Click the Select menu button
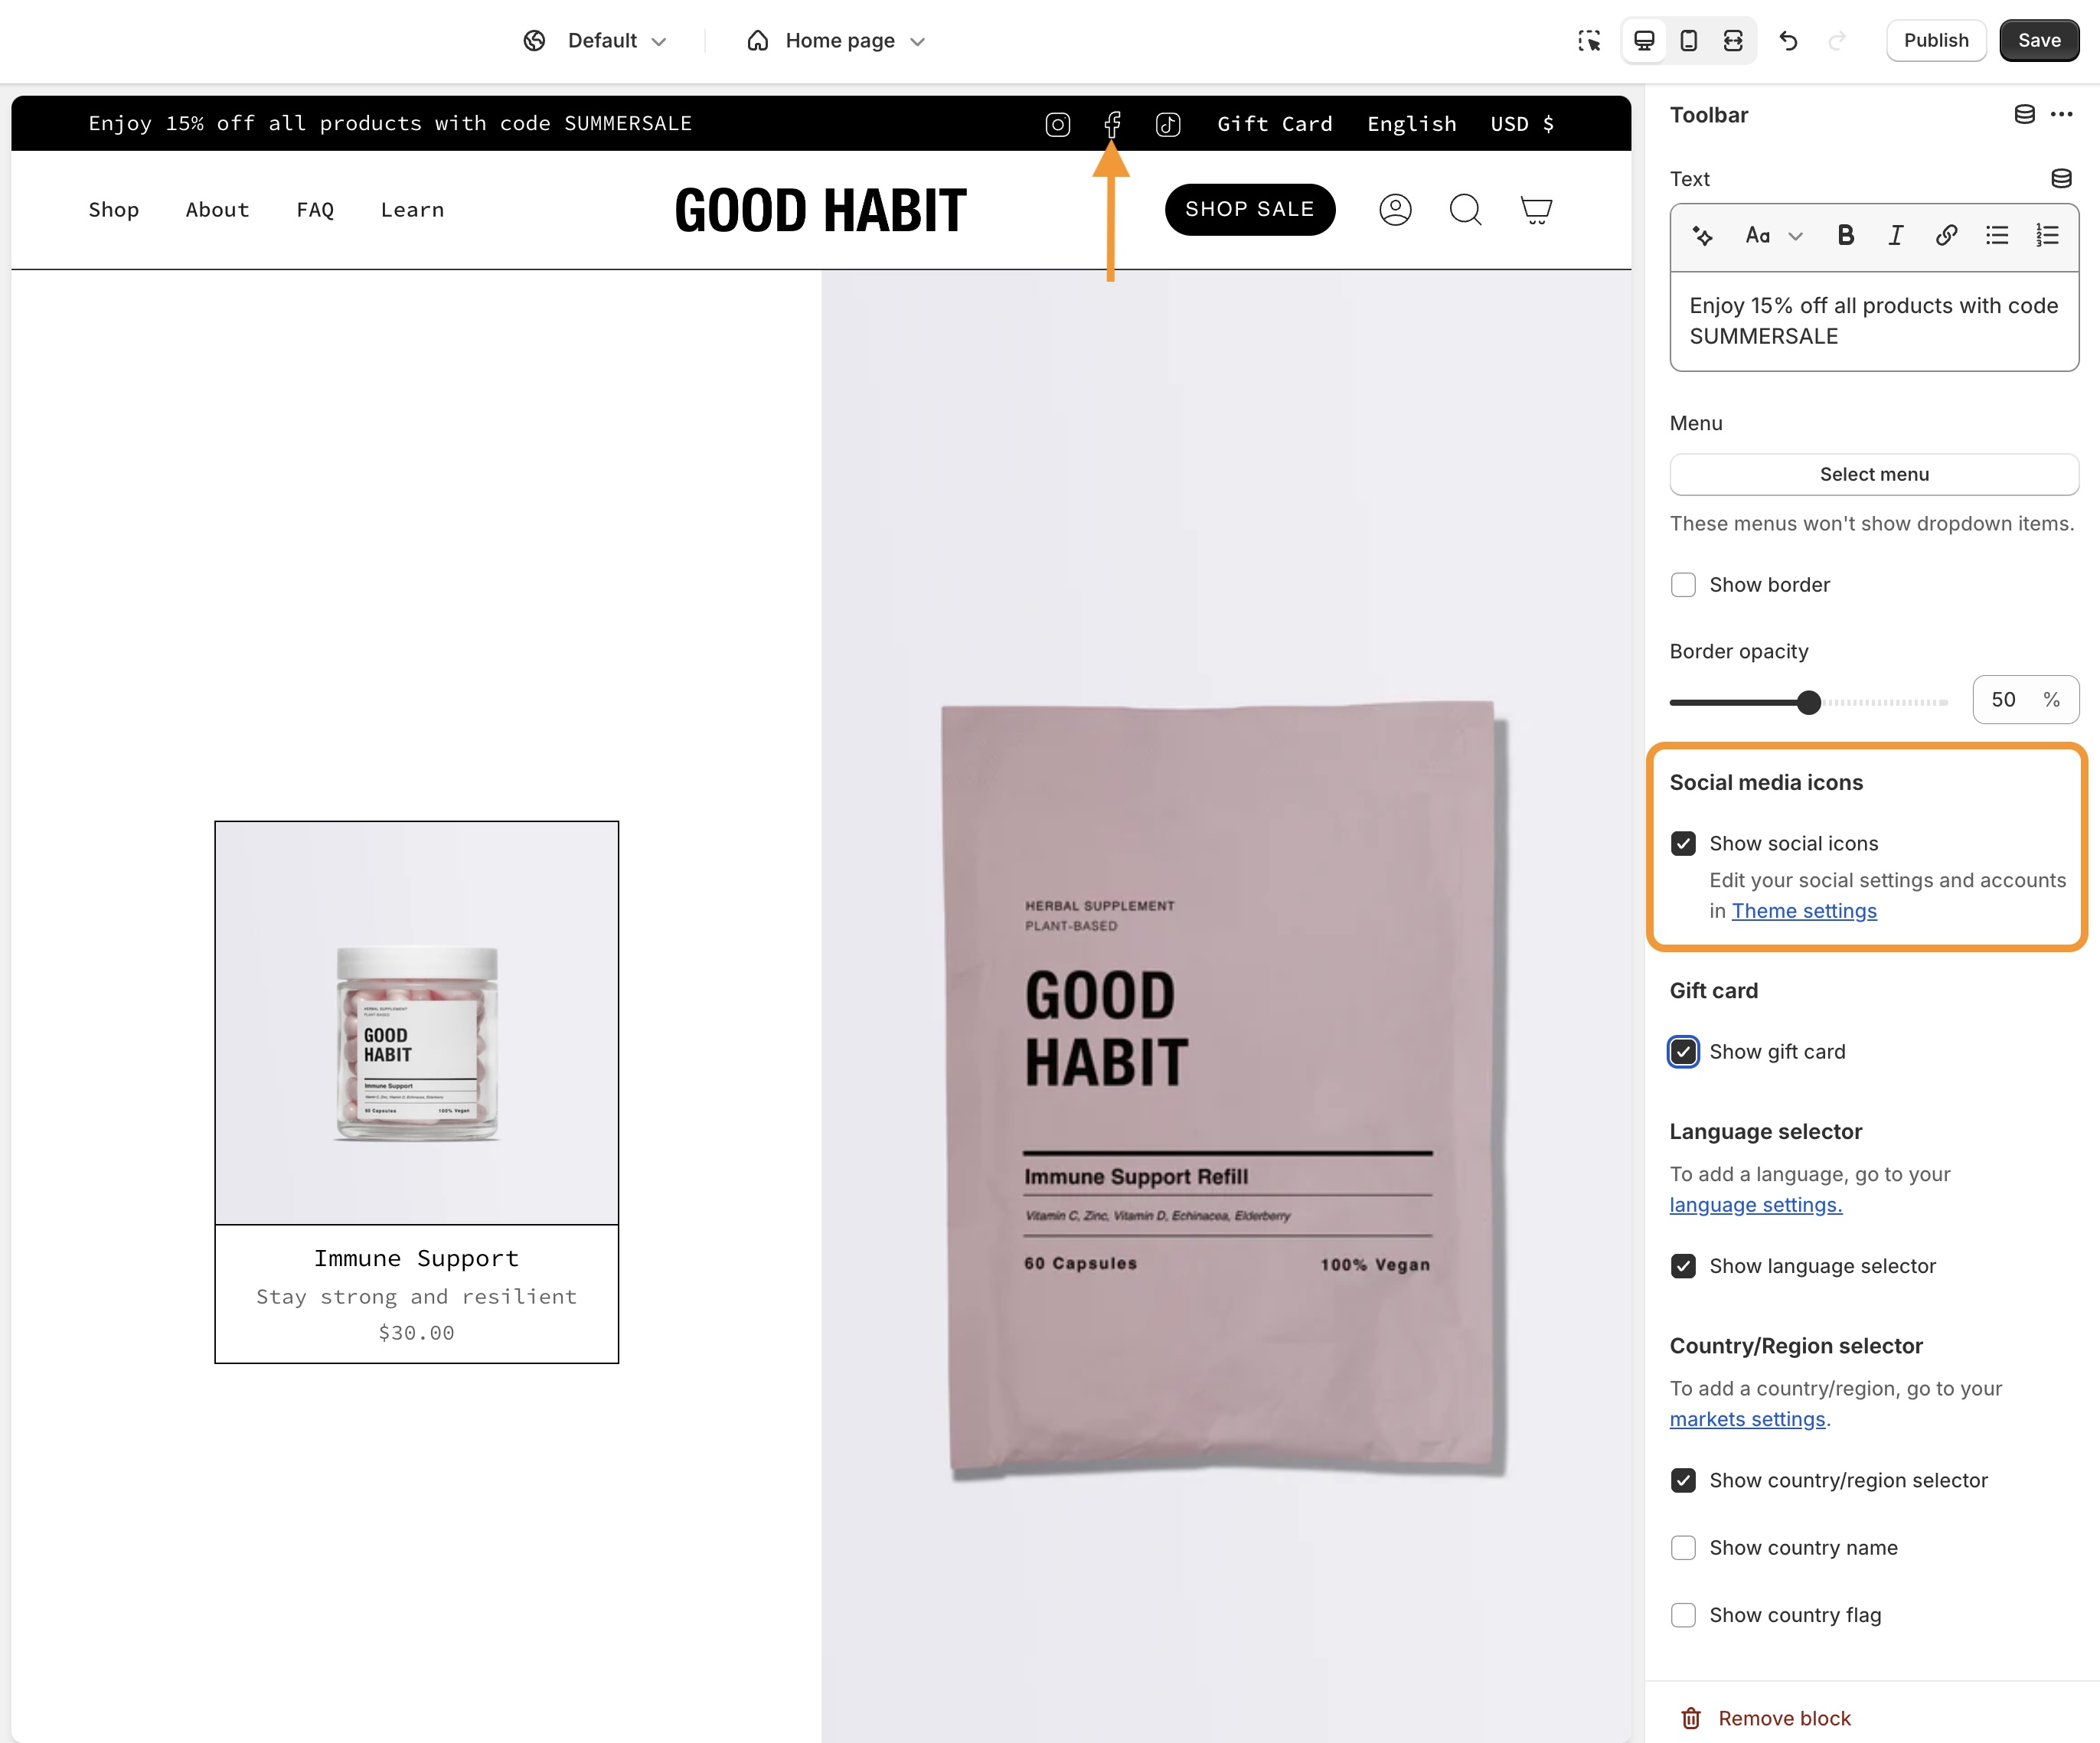The image size is (2100, 1743). click(1874, 475)
